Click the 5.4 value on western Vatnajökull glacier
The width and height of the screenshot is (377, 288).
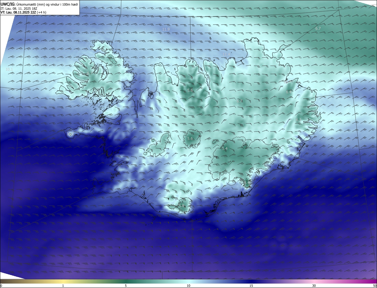225,149
